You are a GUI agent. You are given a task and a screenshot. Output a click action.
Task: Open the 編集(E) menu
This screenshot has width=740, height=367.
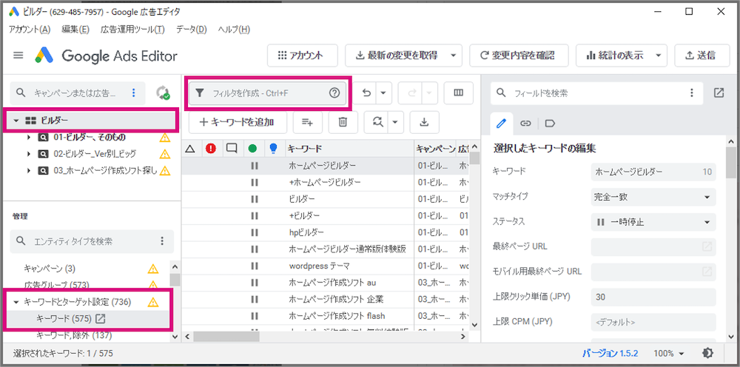click(75, 30)
